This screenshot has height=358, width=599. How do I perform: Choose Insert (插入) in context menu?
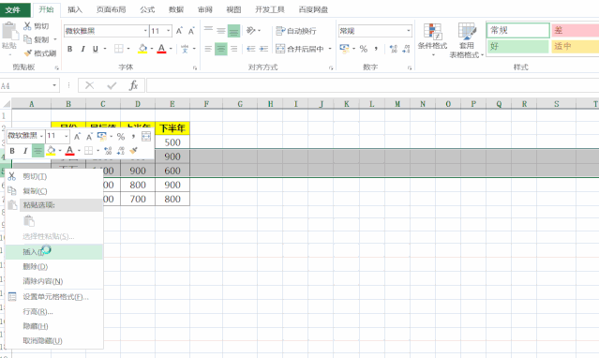coord(53,252)
